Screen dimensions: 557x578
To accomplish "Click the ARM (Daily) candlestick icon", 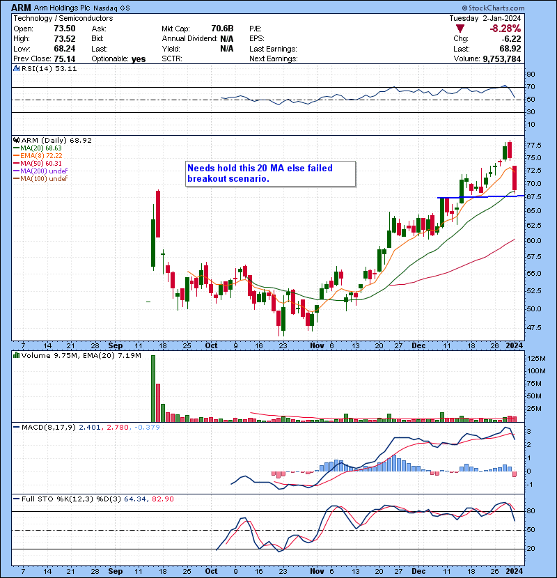I will [16, 140].
